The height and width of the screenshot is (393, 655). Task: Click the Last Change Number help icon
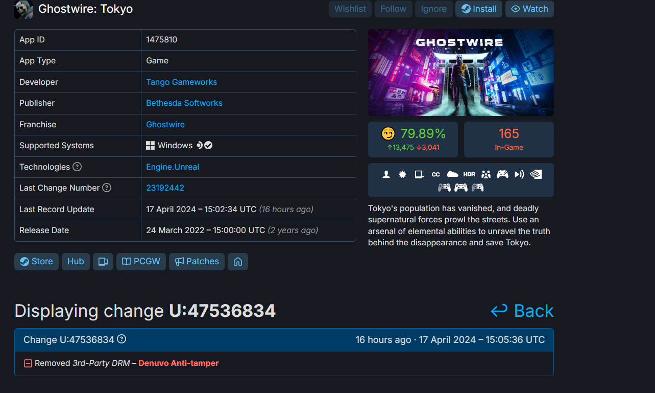(107, 188)
